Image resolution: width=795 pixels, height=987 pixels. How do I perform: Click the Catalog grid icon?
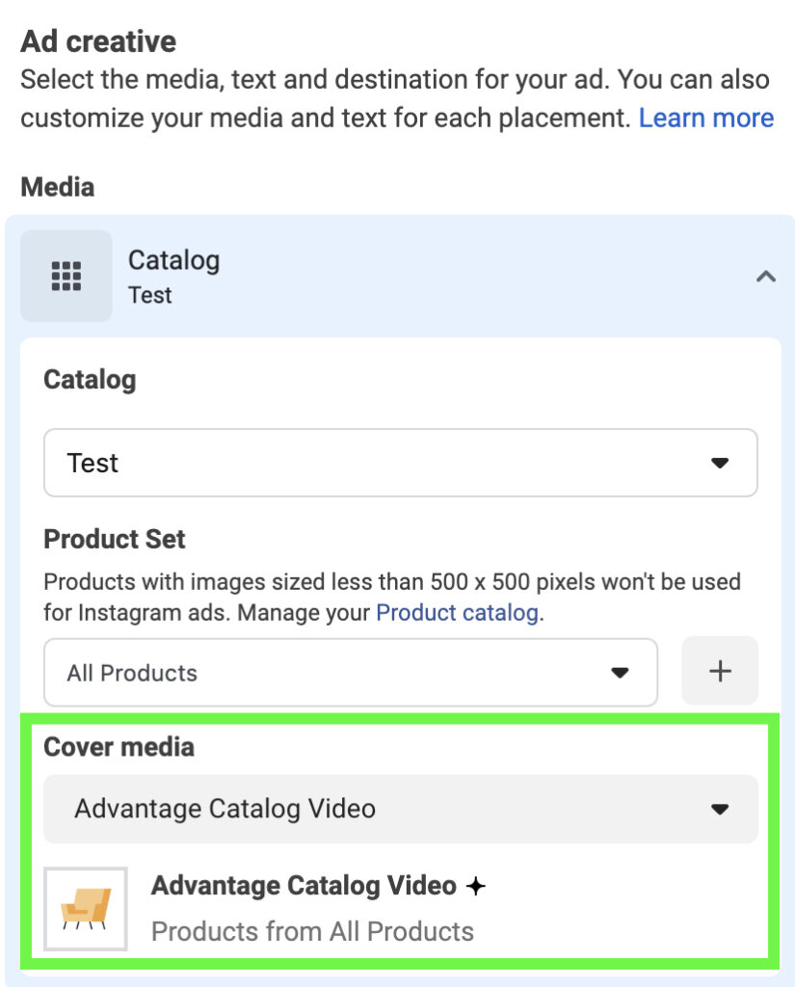[x=66, y=276]
